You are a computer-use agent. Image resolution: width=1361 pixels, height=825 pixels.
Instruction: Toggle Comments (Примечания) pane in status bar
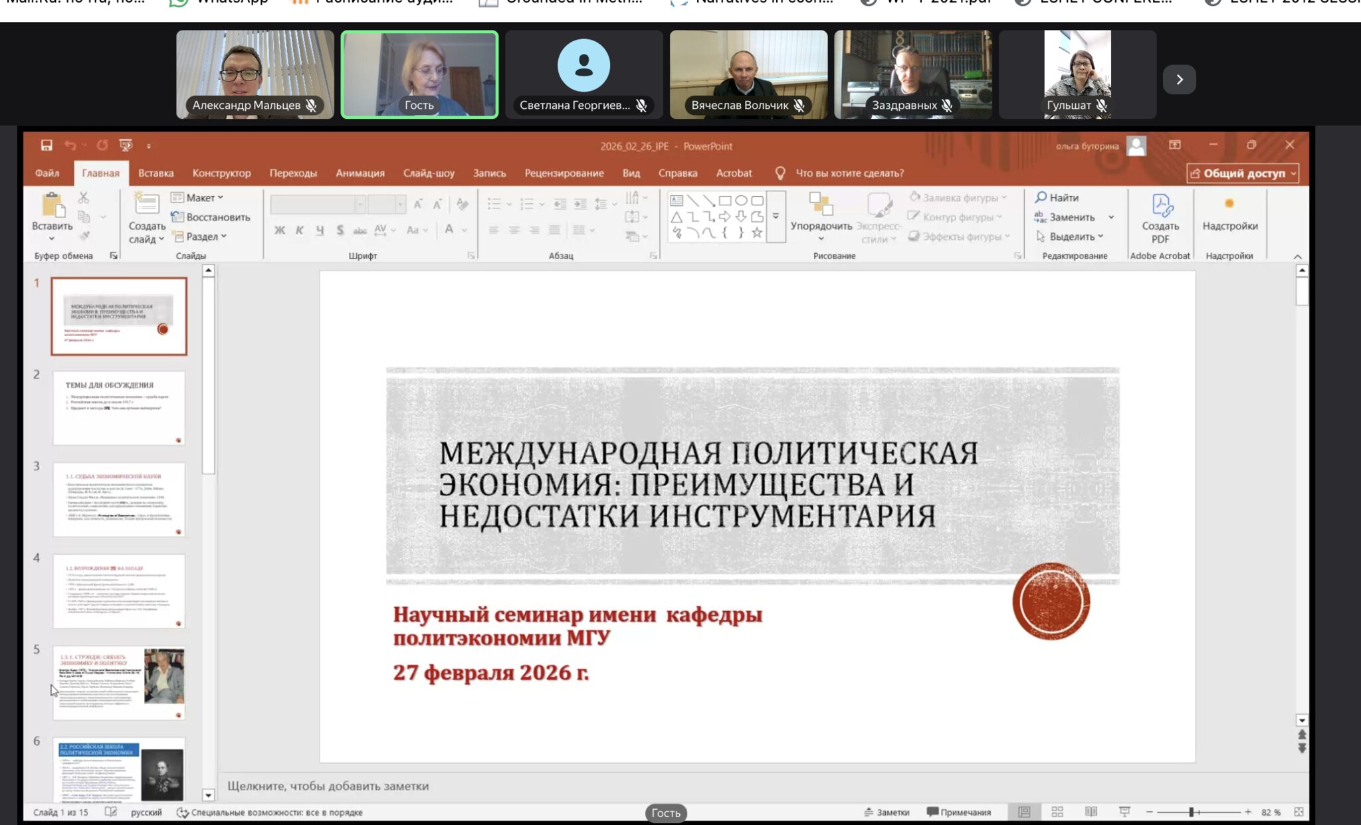[958, 812]
